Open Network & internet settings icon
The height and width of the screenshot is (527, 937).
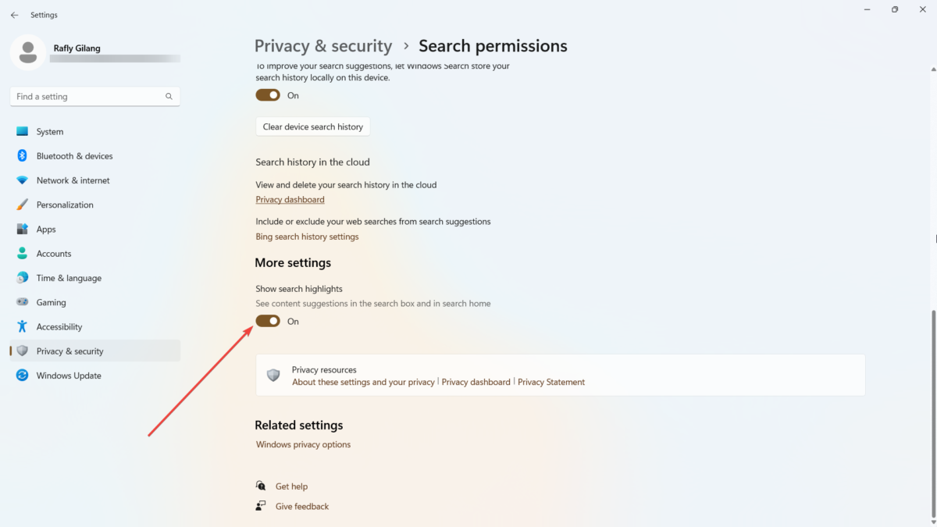23,180
